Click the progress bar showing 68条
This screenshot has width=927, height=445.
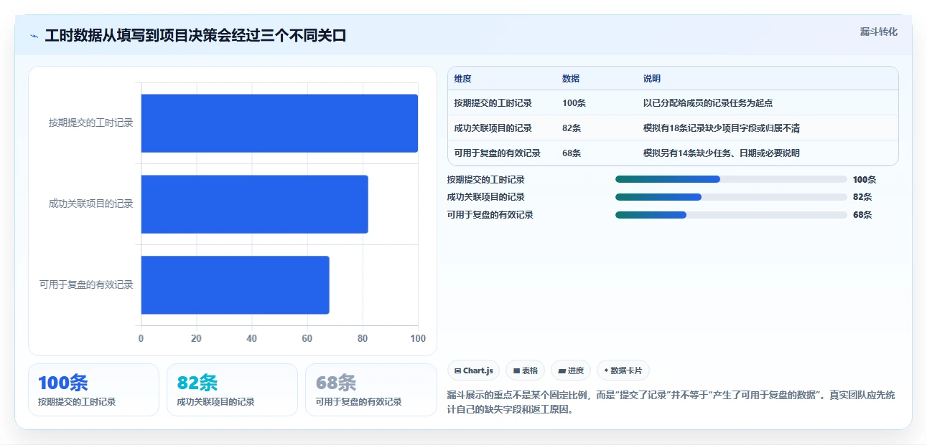coord(731,214)
